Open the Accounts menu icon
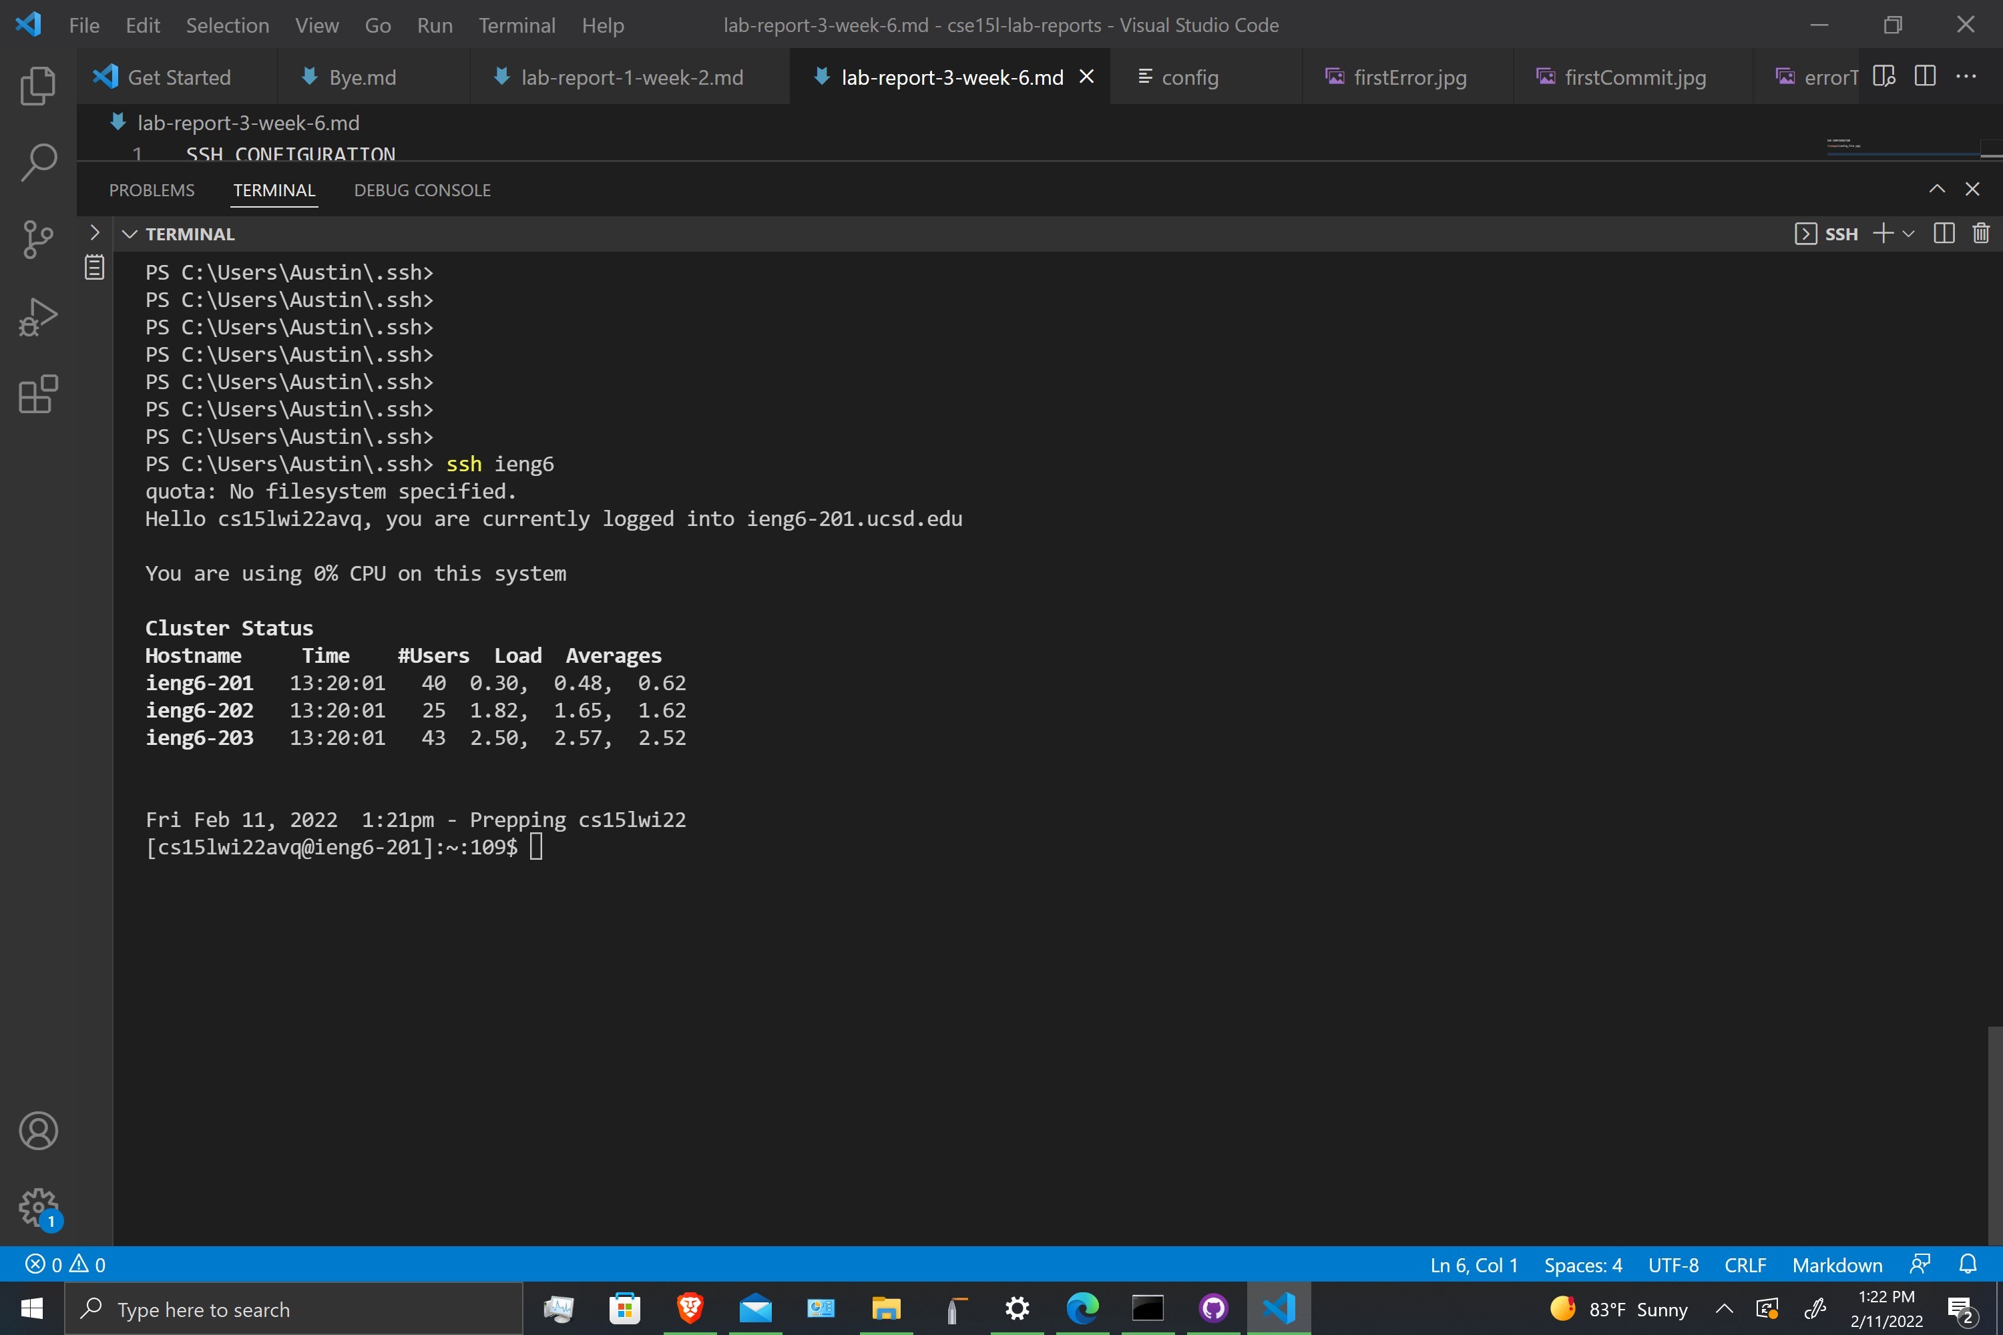The image size is (2003, 1335). point(38,1131)
